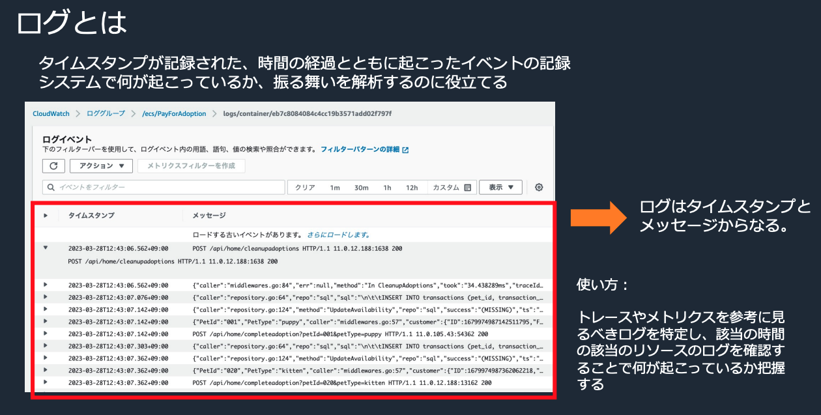Viewport: 821px width, 415px height.
Task: Click the expand-all arrow in table header
Action: pyautogui.click(x=46, y=215)
